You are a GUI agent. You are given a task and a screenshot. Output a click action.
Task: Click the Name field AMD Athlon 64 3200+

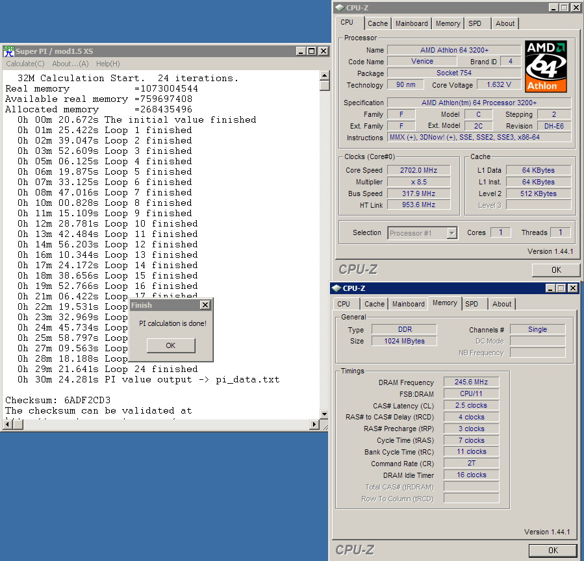[x=454, y=50]
